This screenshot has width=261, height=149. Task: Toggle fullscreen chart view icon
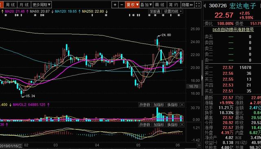point(197,5)
